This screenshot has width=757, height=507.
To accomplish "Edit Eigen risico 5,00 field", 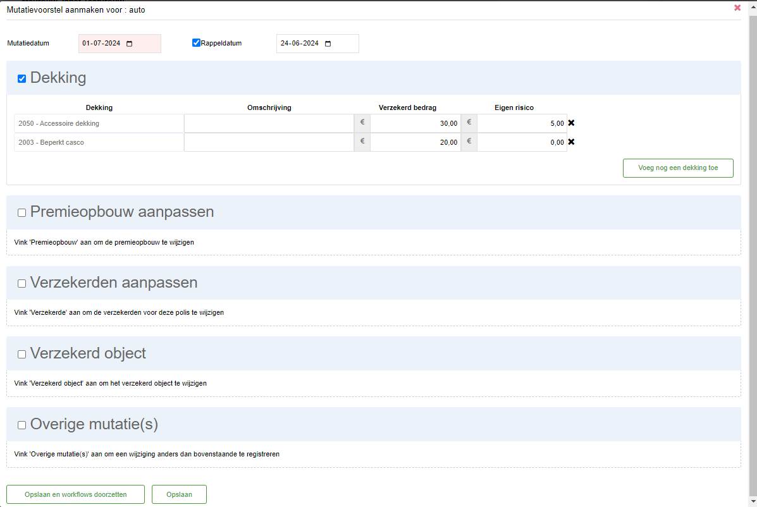I will (522, 123).
